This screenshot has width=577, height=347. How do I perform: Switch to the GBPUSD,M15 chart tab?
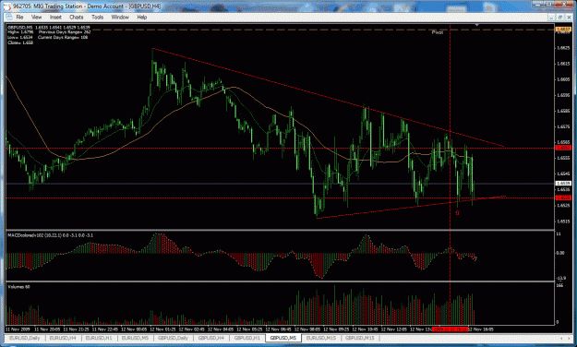tap(359, 338)
